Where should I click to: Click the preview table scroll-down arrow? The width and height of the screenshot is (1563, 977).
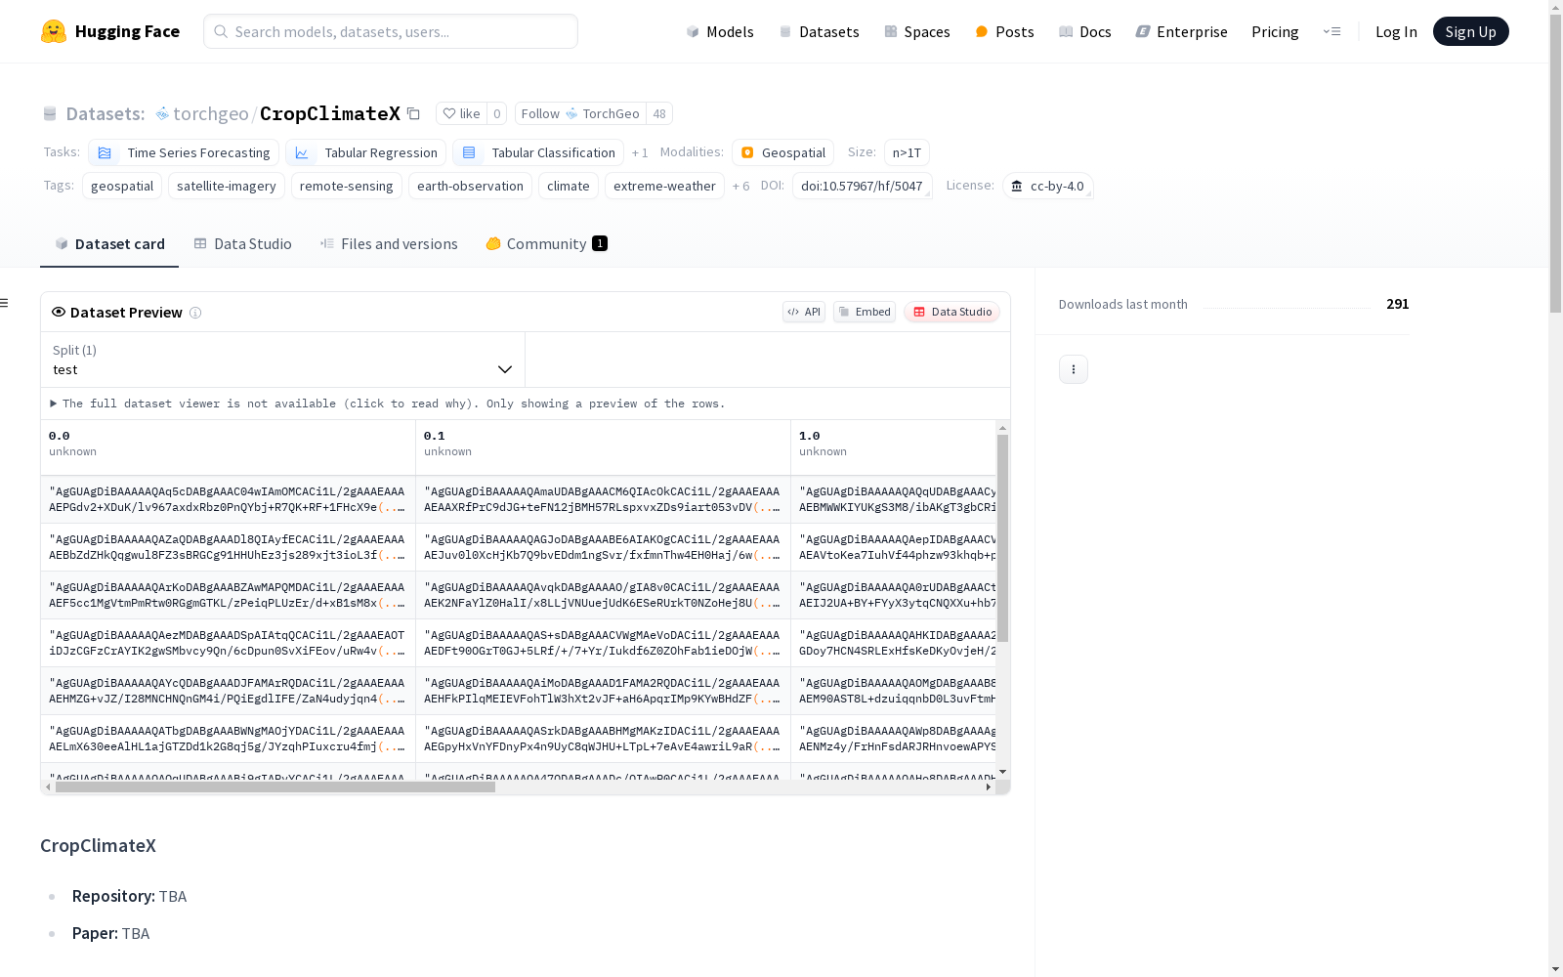pyautogui.click(x=1002, y=772)
